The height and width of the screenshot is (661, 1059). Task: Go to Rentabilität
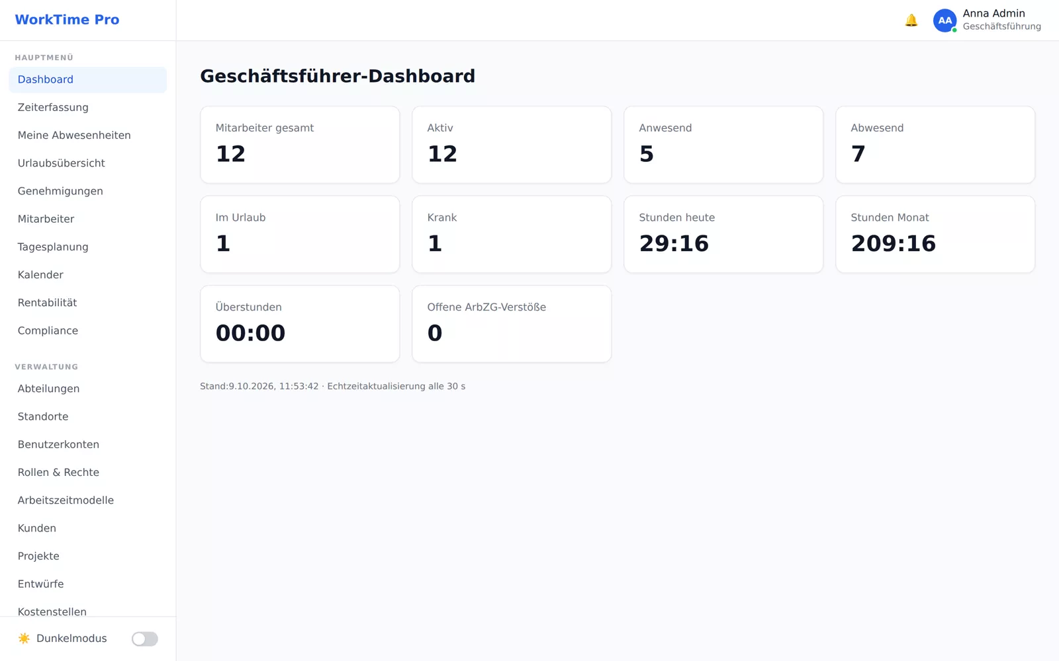pyautogui.click(x=87, y=303)
